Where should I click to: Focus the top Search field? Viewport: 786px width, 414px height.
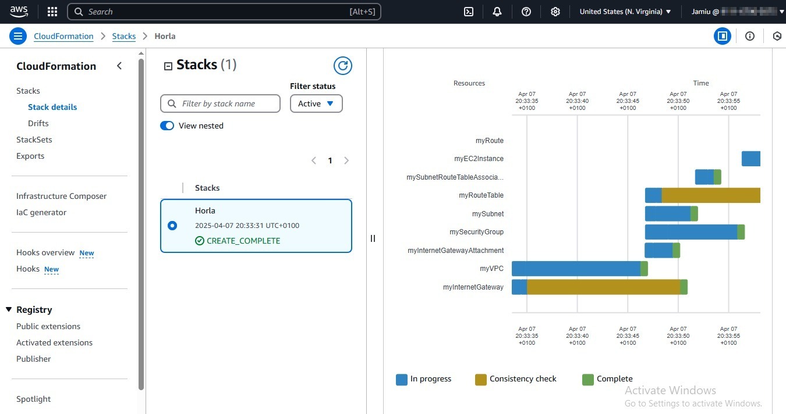point(224,12)
